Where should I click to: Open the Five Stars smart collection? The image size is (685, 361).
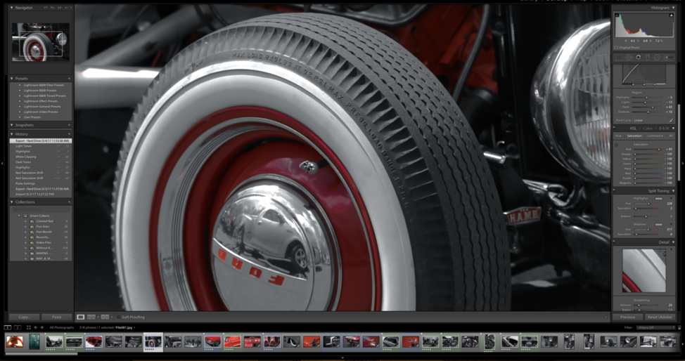pos(43,227)
